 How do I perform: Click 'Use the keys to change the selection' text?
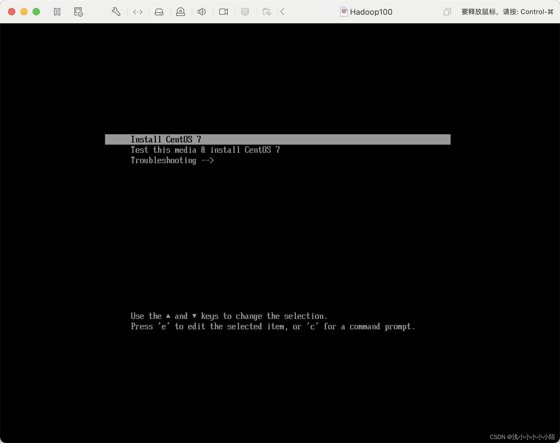tap(229, 316)
